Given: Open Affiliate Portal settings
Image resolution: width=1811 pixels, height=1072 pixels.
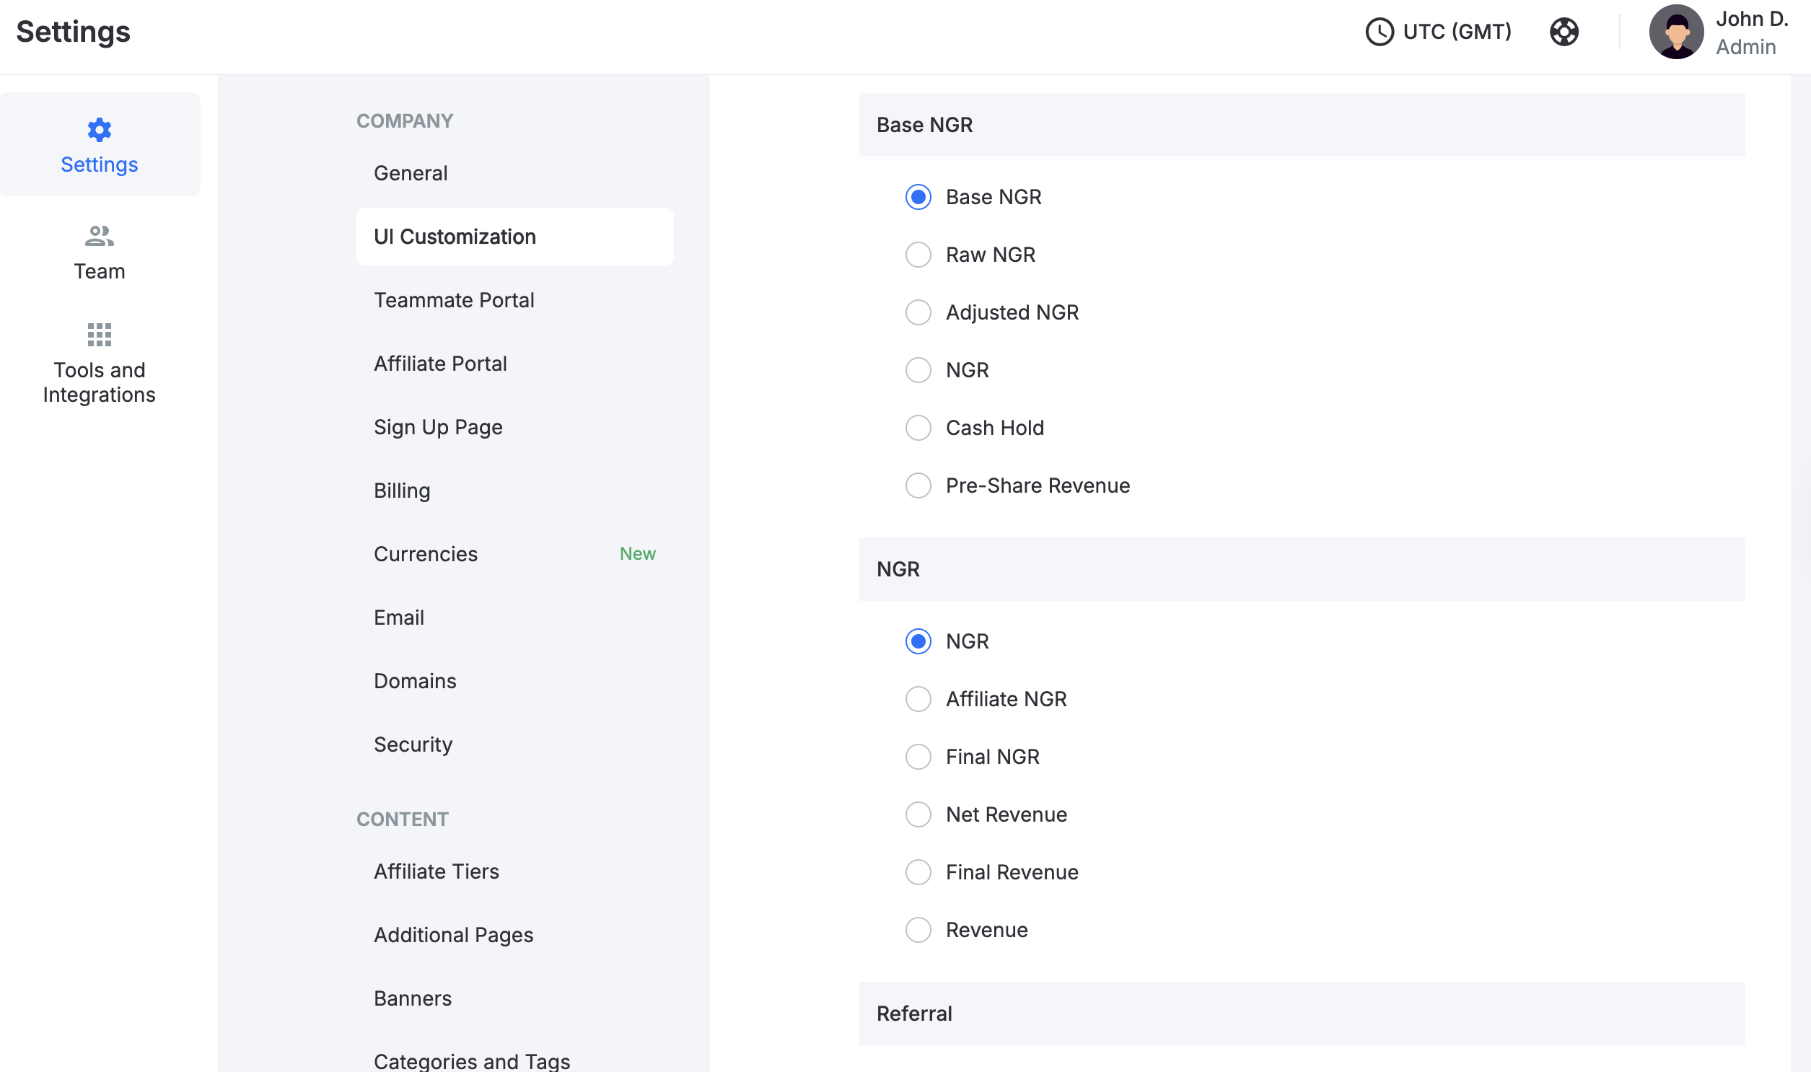Looking at the screenshot, I should tap(514, 364).
